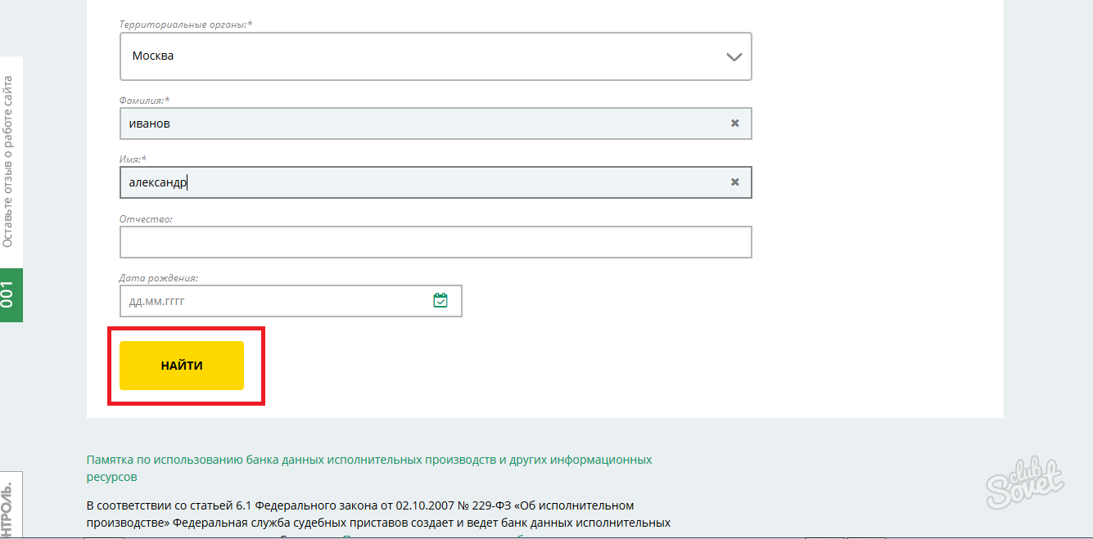
Task: Expand territorial organs list via chevron arrow
Action: coord(734,57)
